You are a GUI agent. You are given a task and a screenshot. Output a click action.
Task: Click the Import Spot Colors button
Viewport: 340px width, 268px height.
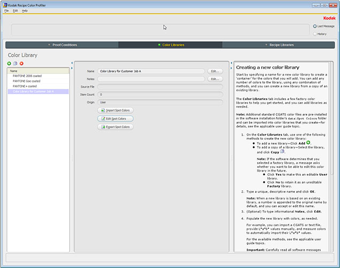click(115, 110)
